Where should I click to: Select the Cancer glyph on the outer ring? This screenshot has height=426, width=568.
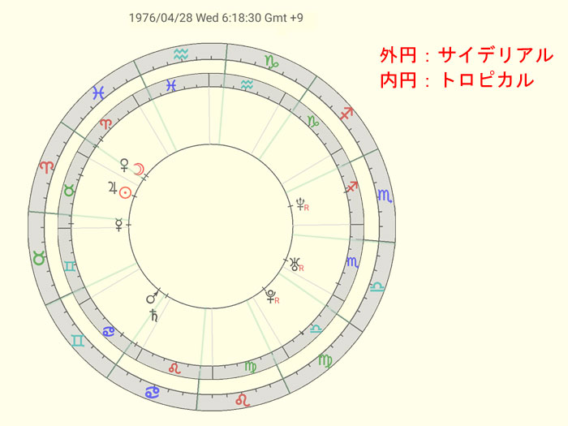click(153, 392)
